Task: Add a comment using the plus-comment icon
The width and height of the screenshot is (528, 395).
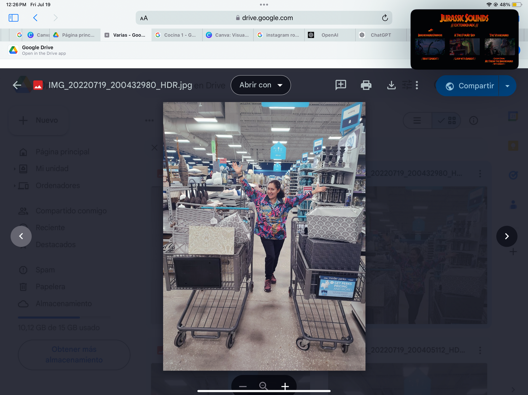Action: point(341,85)
